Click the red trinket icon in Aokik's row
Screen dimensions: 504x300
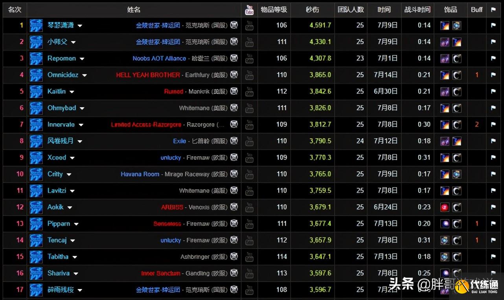pos(445,207)
